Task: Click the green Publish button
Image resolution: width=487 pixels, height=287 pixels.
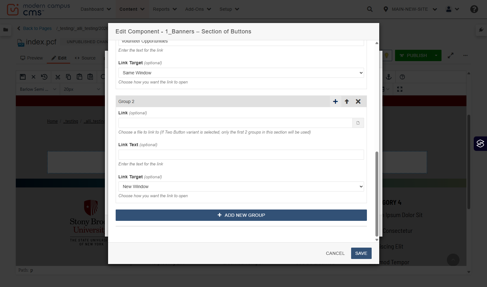Action: click(x=413, y=55)
